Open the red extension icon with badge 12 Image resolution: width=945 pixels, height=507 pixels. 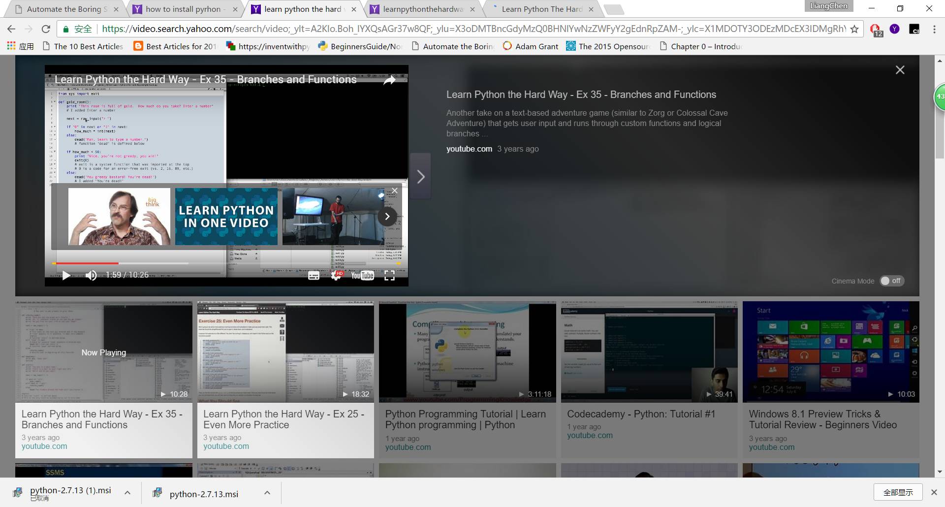[x=876, y=30]
